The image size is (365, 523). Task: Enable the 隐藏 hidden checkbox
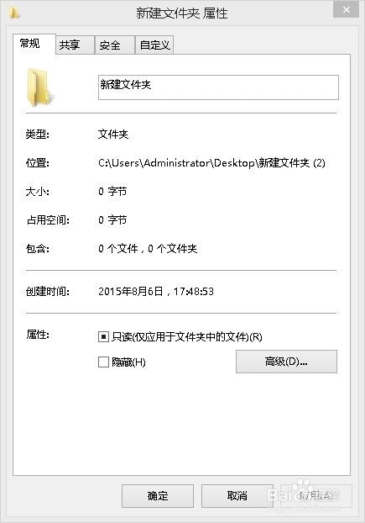click(103, 362)
